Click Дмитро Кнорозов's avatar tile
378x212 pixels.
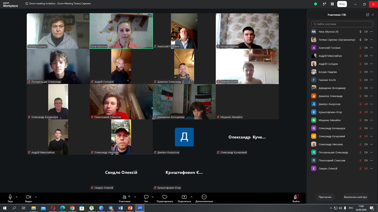point(184,137)
